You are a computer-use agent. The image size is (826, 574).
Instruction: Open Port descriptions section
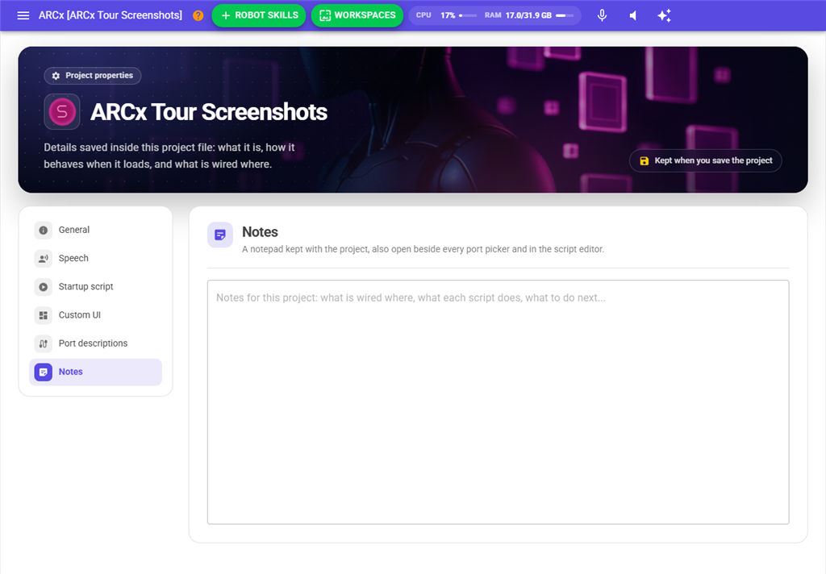95,344
